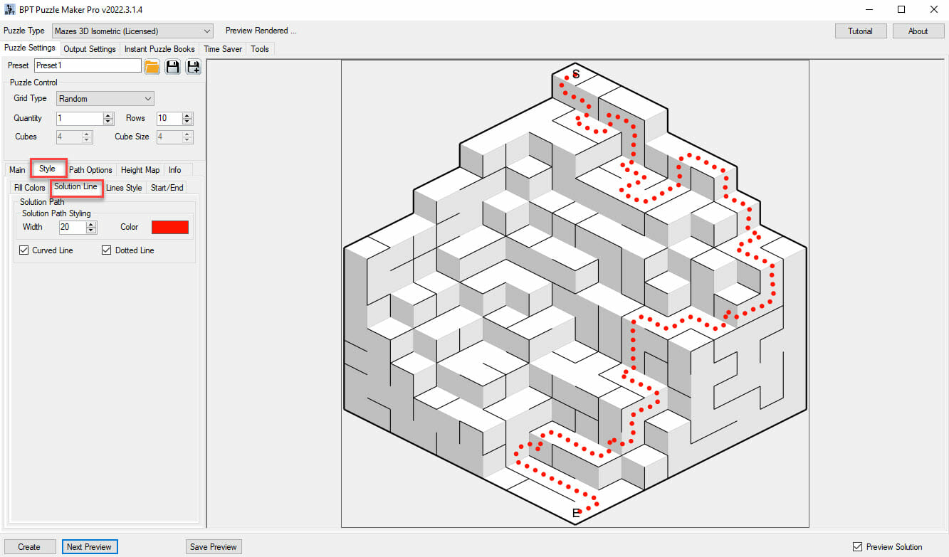This screenshot has width=949, height=557.
Task: Disable the Curved Line option
Action: coord(23,250)
